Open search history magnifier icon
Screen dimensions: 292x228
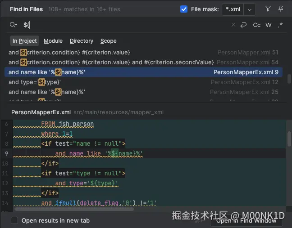pyautogui.click(x=13, y=25)
